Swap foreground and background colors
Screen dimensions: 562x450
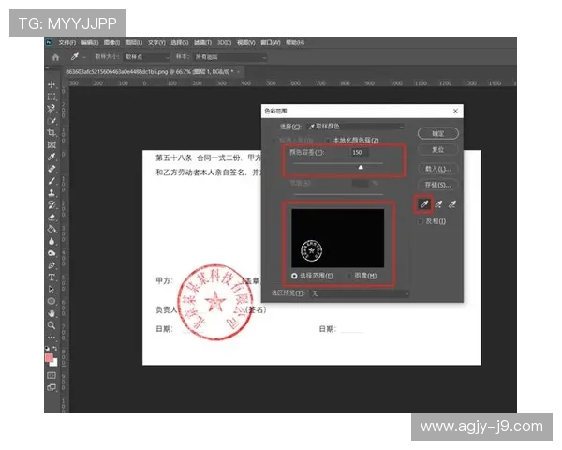click(55, 349)
